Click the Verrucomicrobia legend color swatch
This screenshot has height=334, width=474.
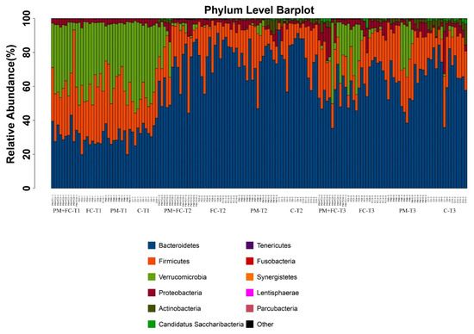pos(152,277)
